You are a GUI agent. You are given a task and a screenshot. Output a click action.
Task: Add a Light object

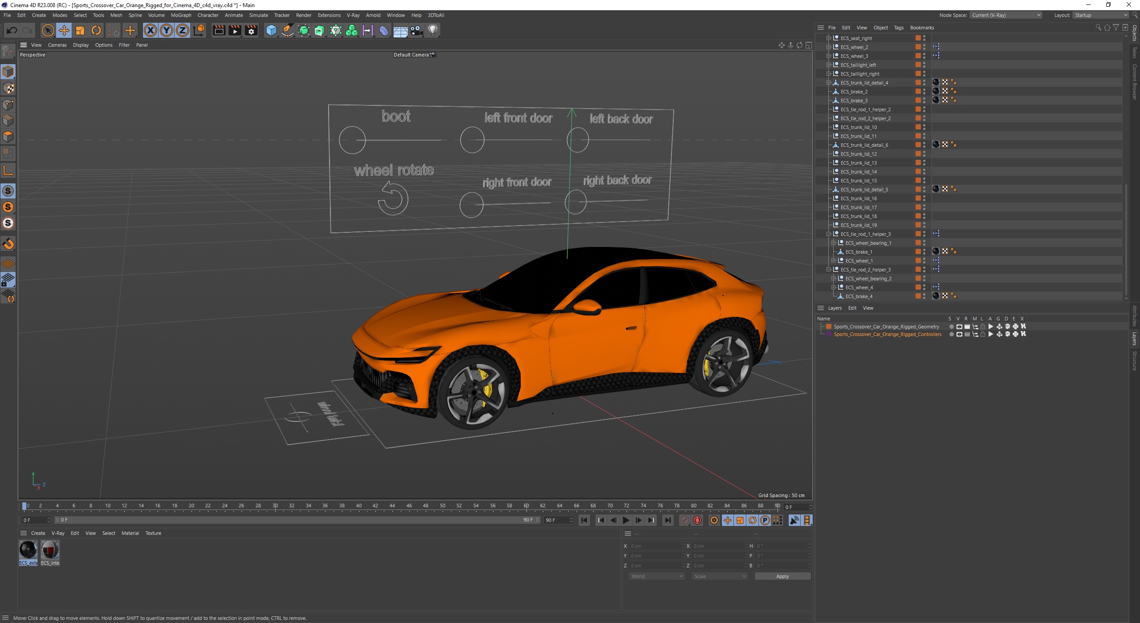coord(433,30)
